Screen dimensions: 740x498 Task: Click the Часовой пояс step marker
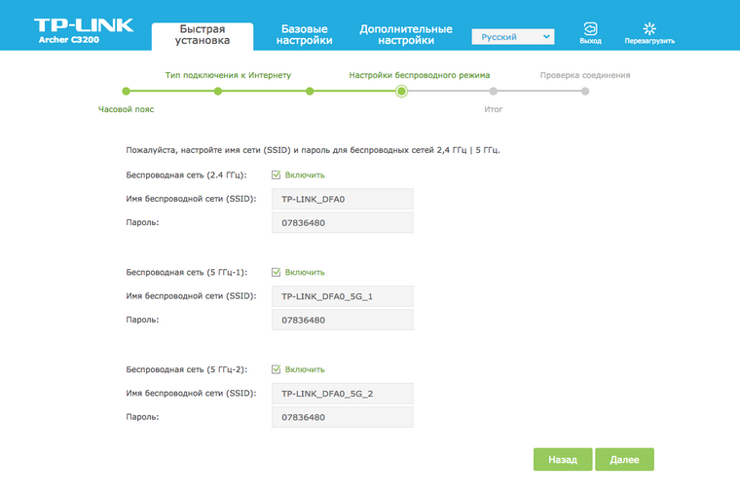126,92
